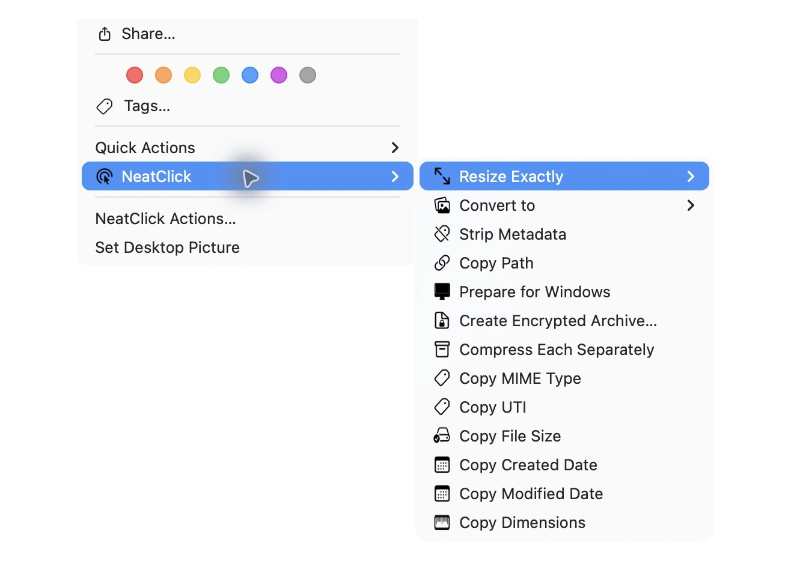The image size is (791, 564).
Task: Click the locked document icon for Encrypted Archive
Action: pyautogui.click(x=442, y=320)
